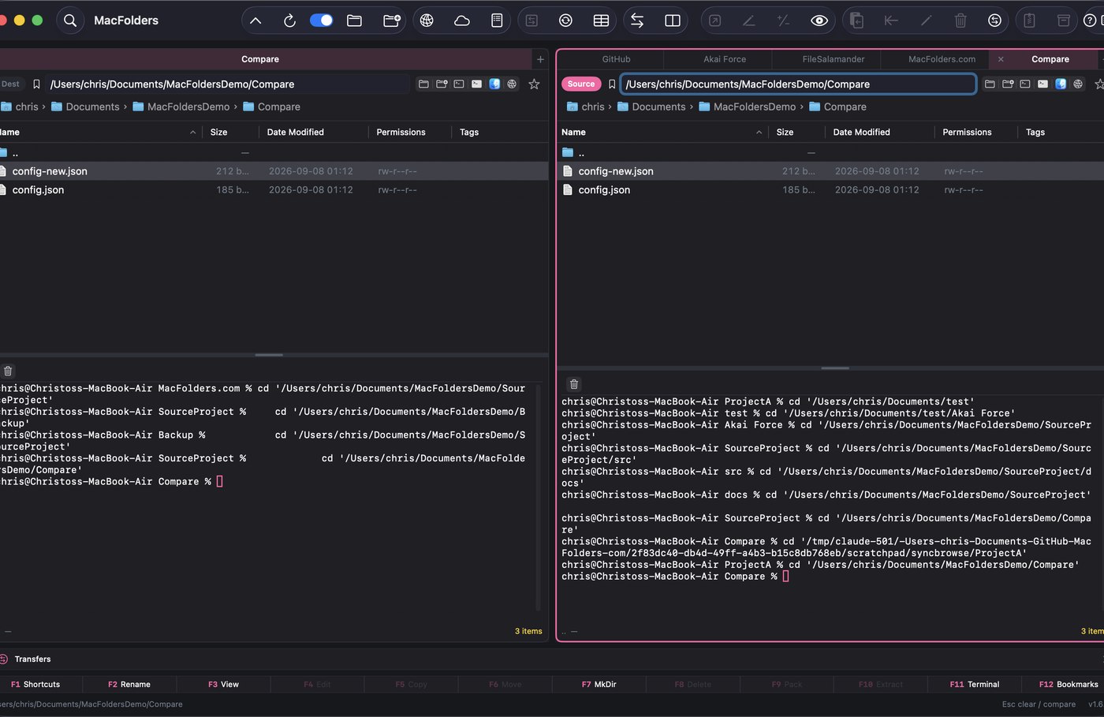Click Documents breadcrumb in left pane
The height and width of the screenshot is (717, 1104).
pos(85,106)
